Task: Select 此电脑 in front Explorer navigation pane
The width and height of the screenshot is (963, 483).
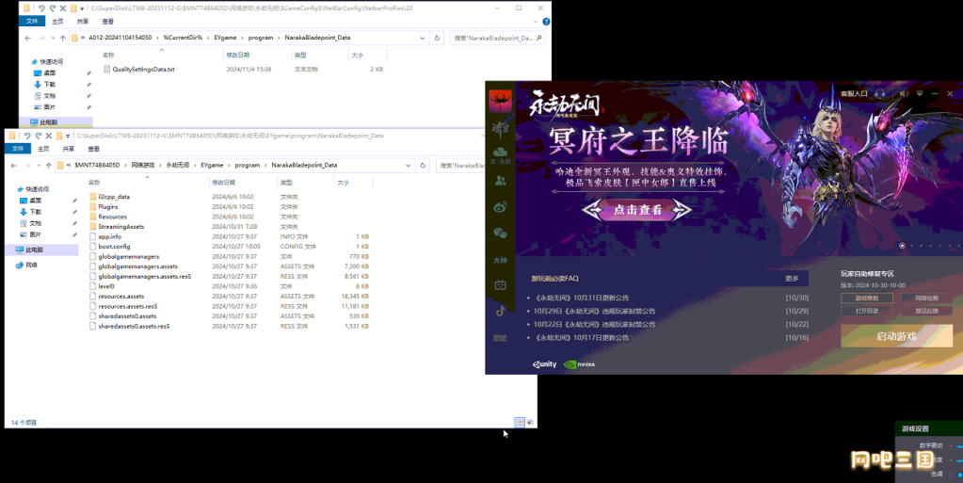Action: click(42, 250)
